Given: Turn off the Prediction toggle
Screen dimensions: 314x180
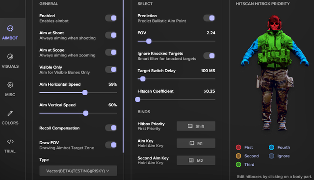Looking at the screenshot, I should click(209, 18).
